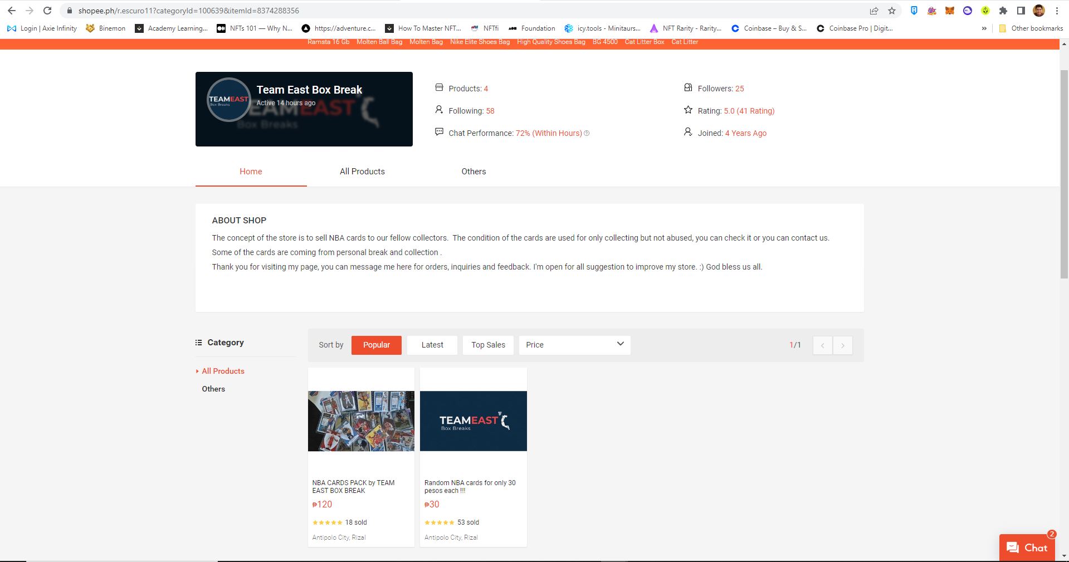1069x562 pixels.
Task: Click the Chat Performance help icon
Action: coord(587,133)
